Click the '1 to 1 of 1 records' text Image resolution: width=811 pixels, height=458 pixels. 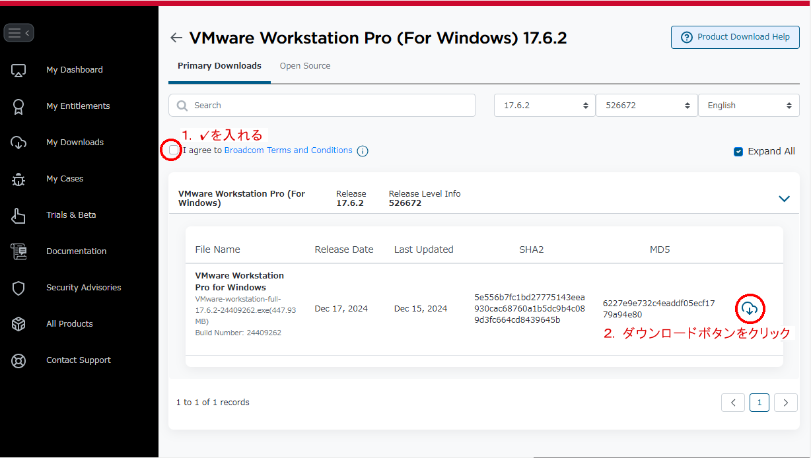pos(213,403)
